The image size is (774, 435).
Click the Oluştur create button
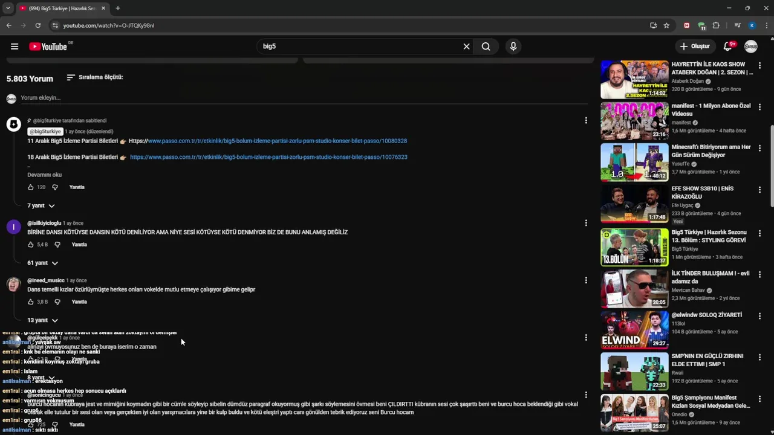(695, 47)
